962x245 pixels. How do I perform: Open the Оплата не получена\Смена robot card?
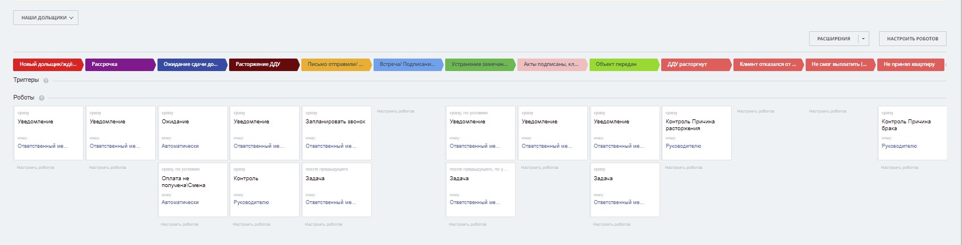coord(193,189)
